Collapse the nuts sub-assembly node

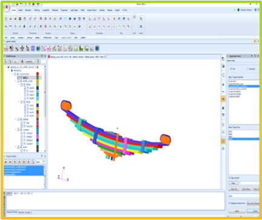19,102
